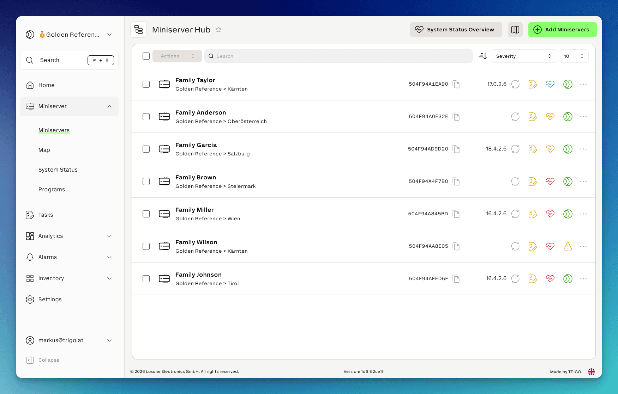Viewport: 618px width, 394px height.
Task: Click the green Loxone icon for Family Anderson
Action: click(x=568, y=117)
